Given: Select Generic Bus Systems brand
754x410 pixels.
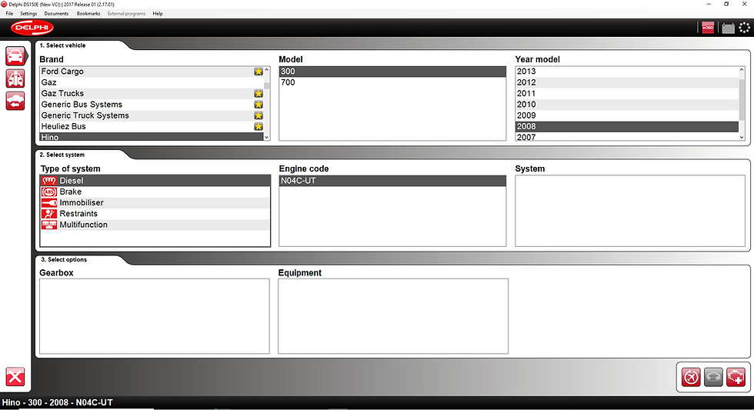Looking at the screenshot, I should (152, 105).
